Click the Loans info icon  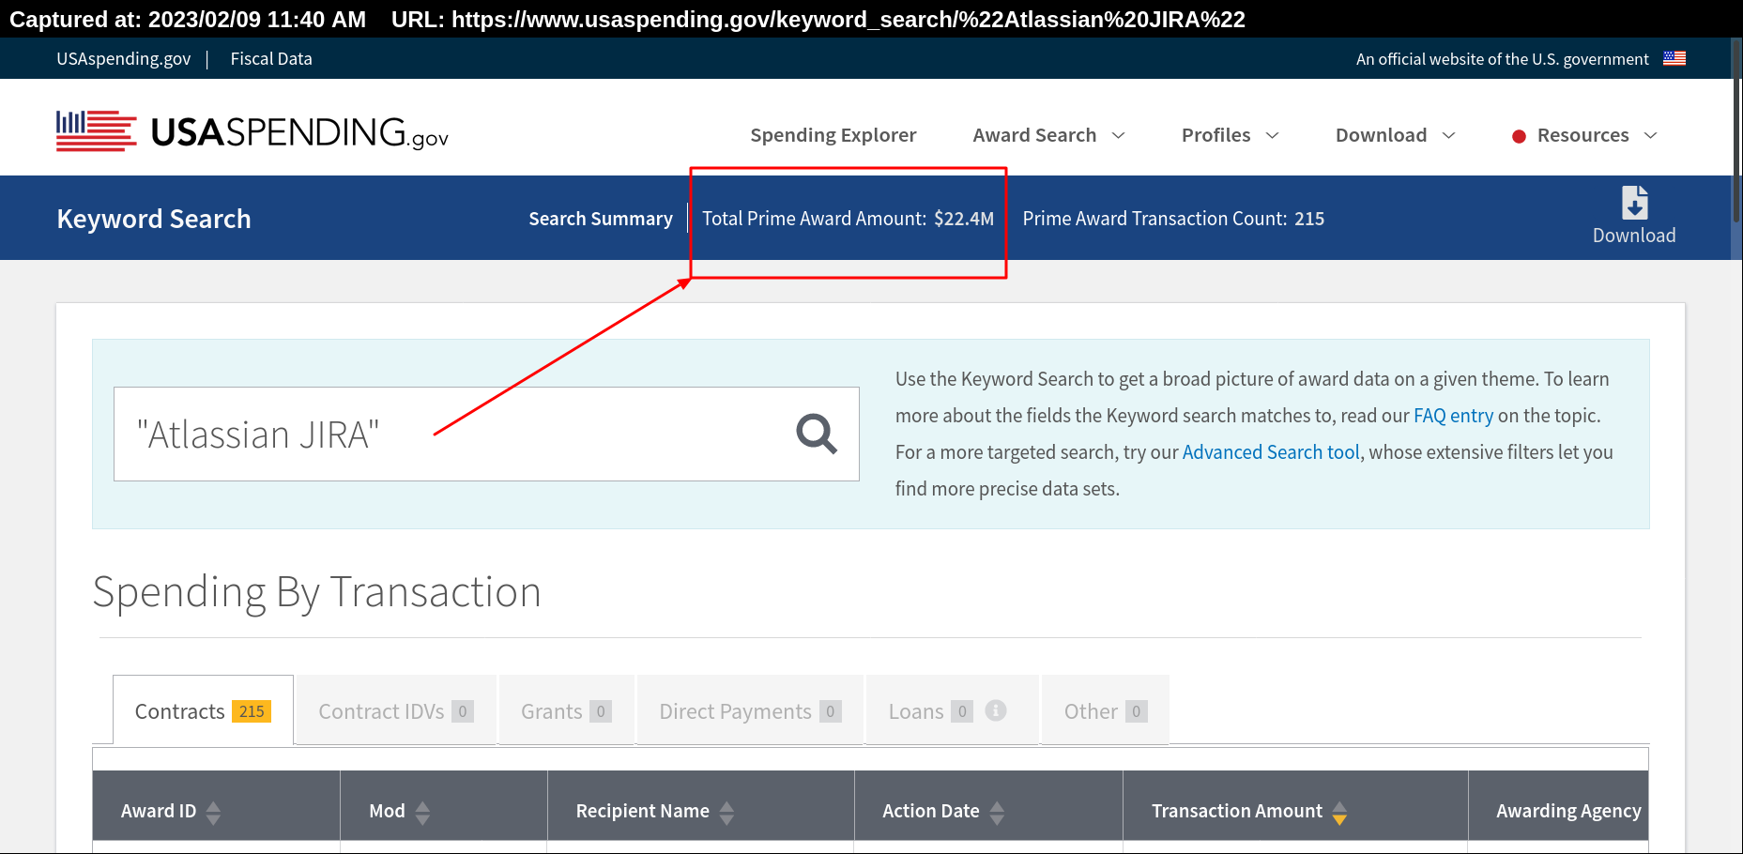click(x=996, y=710)
